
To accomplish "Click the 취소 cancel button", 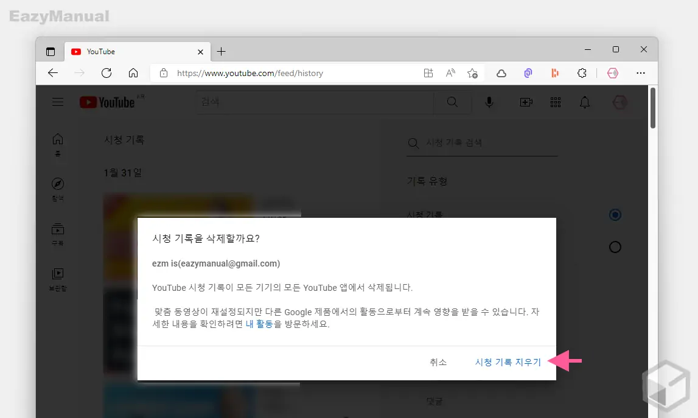I will (438, 362).
